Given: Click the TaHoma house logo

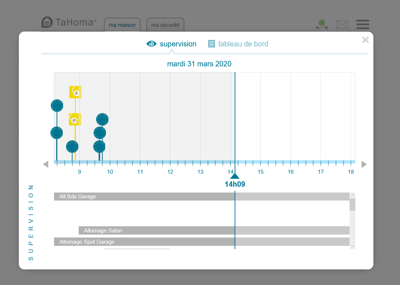Looking at the screenshot, I should pos(47,22).
